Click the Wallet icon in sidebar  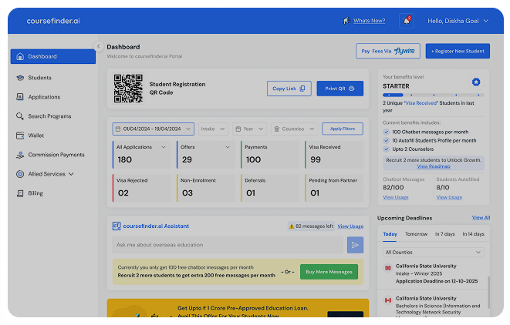pyautogui.click(x=20, y=136)
